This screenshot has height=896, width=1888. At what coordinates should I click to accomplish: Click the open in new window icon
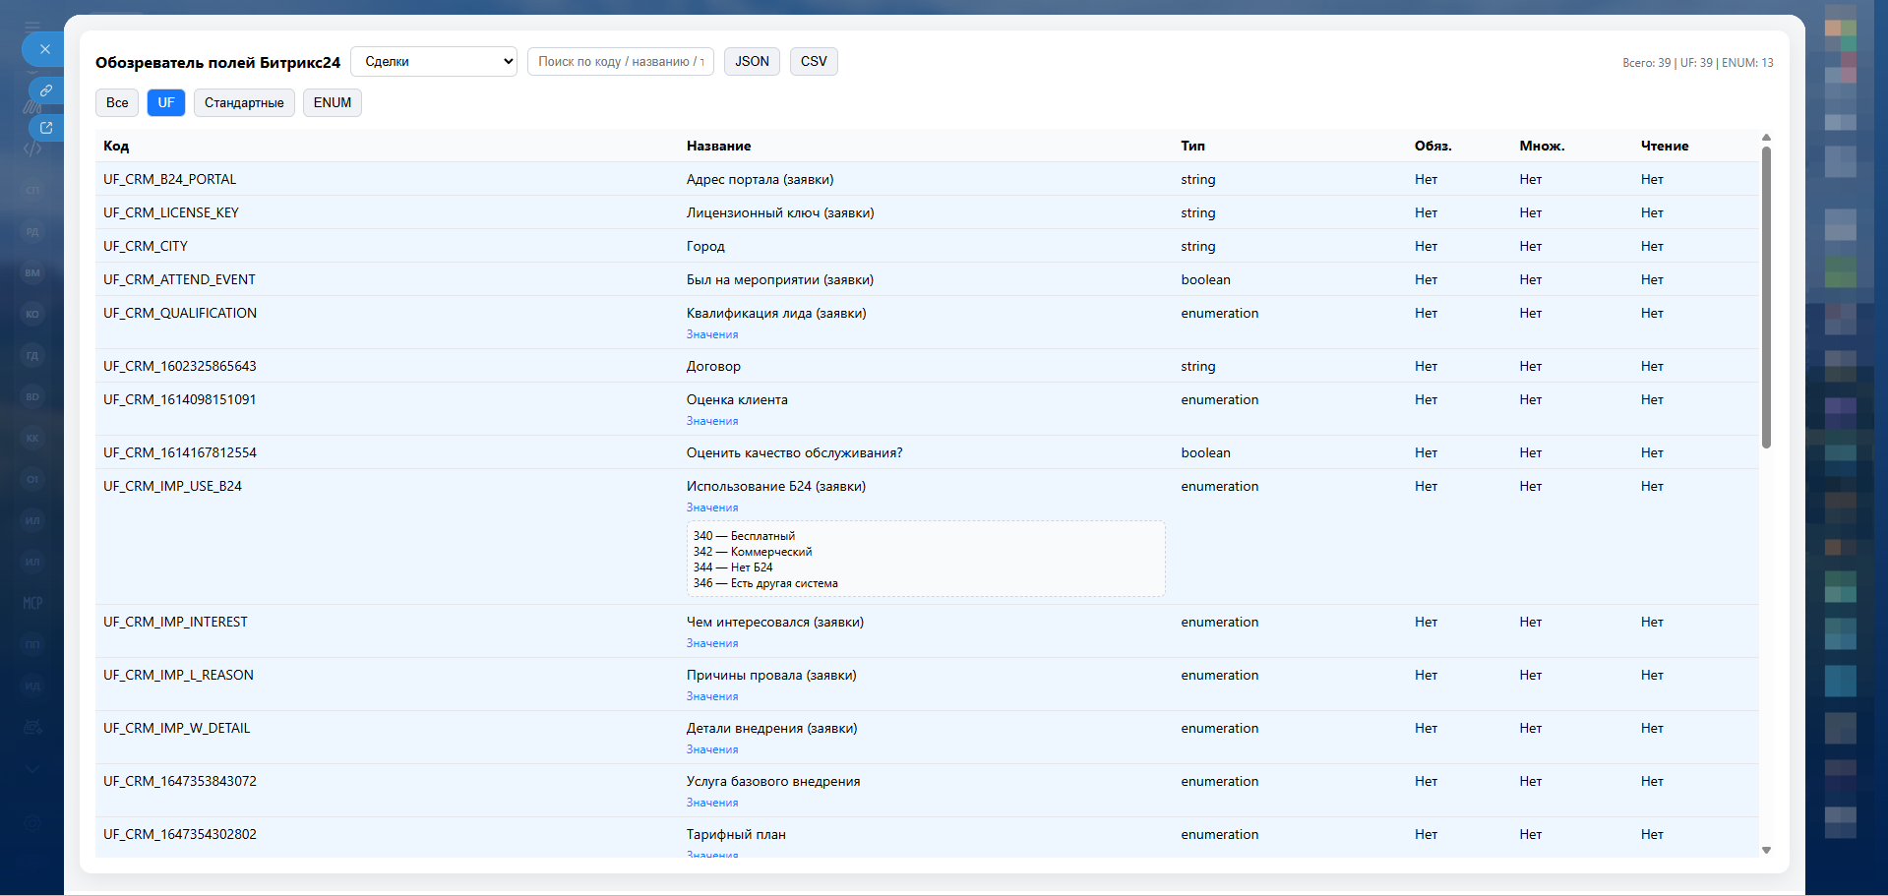(x=45, y=128)
